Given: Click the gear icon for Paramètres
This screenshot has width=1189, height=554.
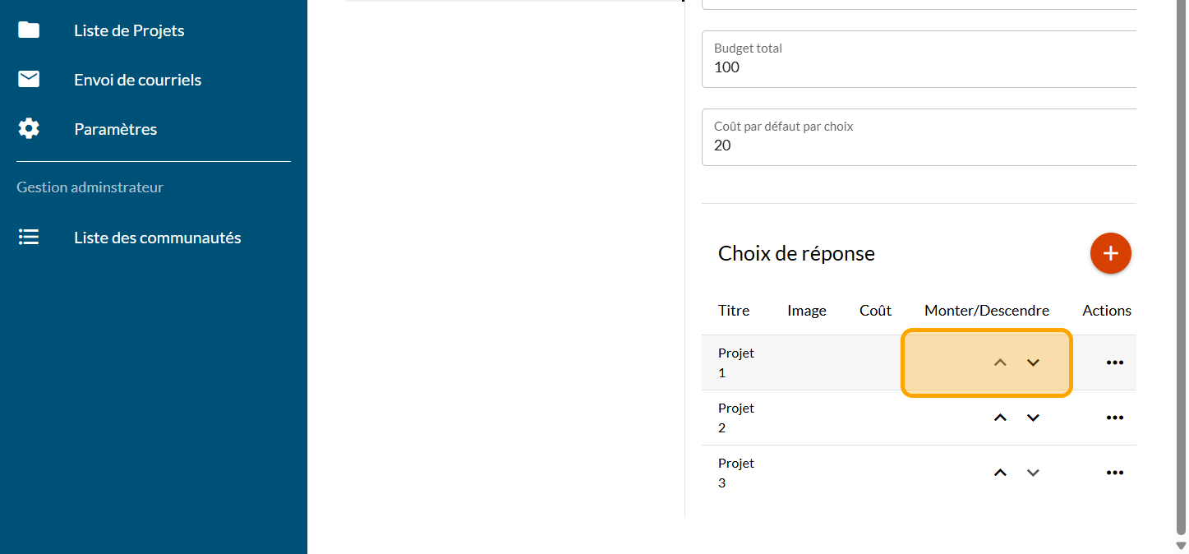Looking at the screenshot, I should click(29, 129).
